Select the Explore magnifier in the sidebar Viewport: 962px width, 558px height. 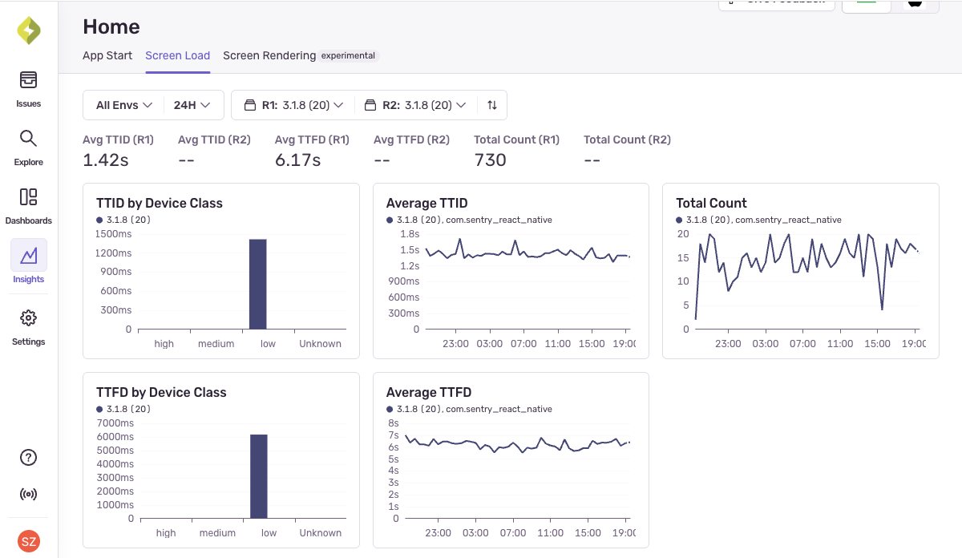point(28,148)
